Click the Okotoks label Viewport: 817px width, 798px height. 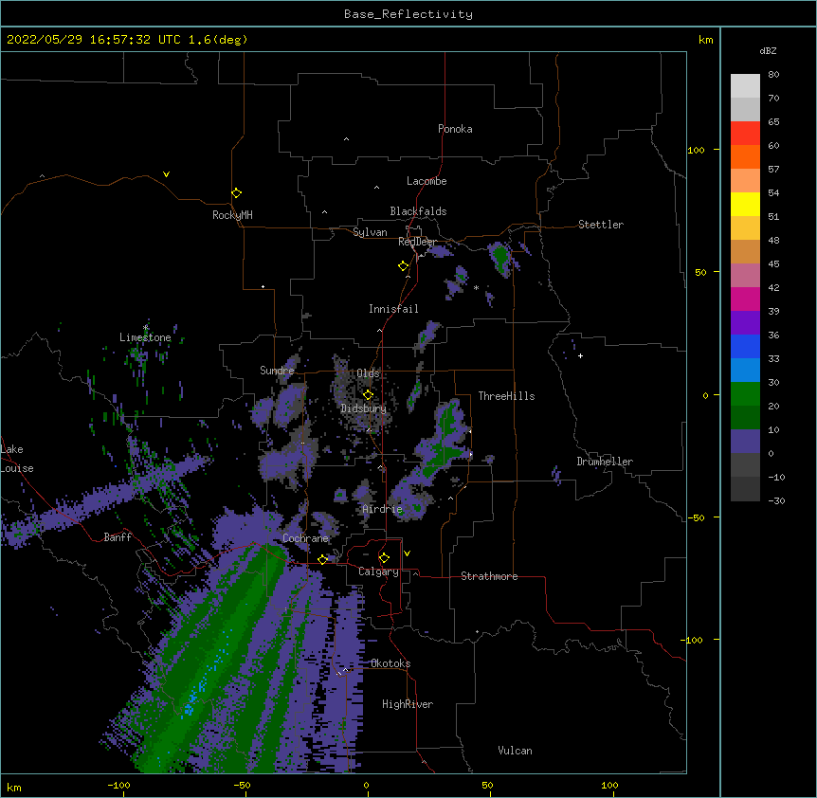[390, 663]
